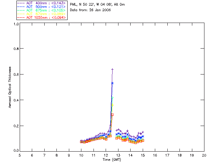Screen dimensions: 210x168
Task: Click the x-axis tick label 9
Action: point(69,155)
